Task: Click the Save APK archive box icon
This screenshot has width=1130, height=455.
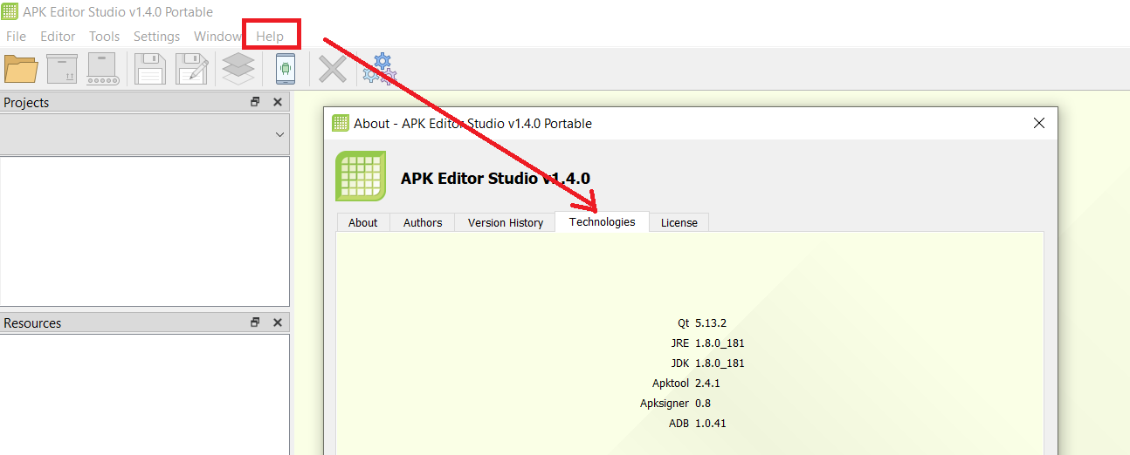Action: (62, 69)
